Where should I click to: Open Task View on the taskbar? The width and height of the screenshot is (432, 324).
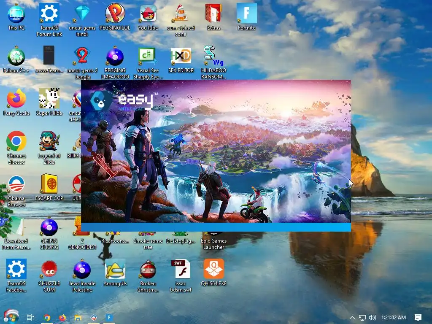click(x=30, y=318)
